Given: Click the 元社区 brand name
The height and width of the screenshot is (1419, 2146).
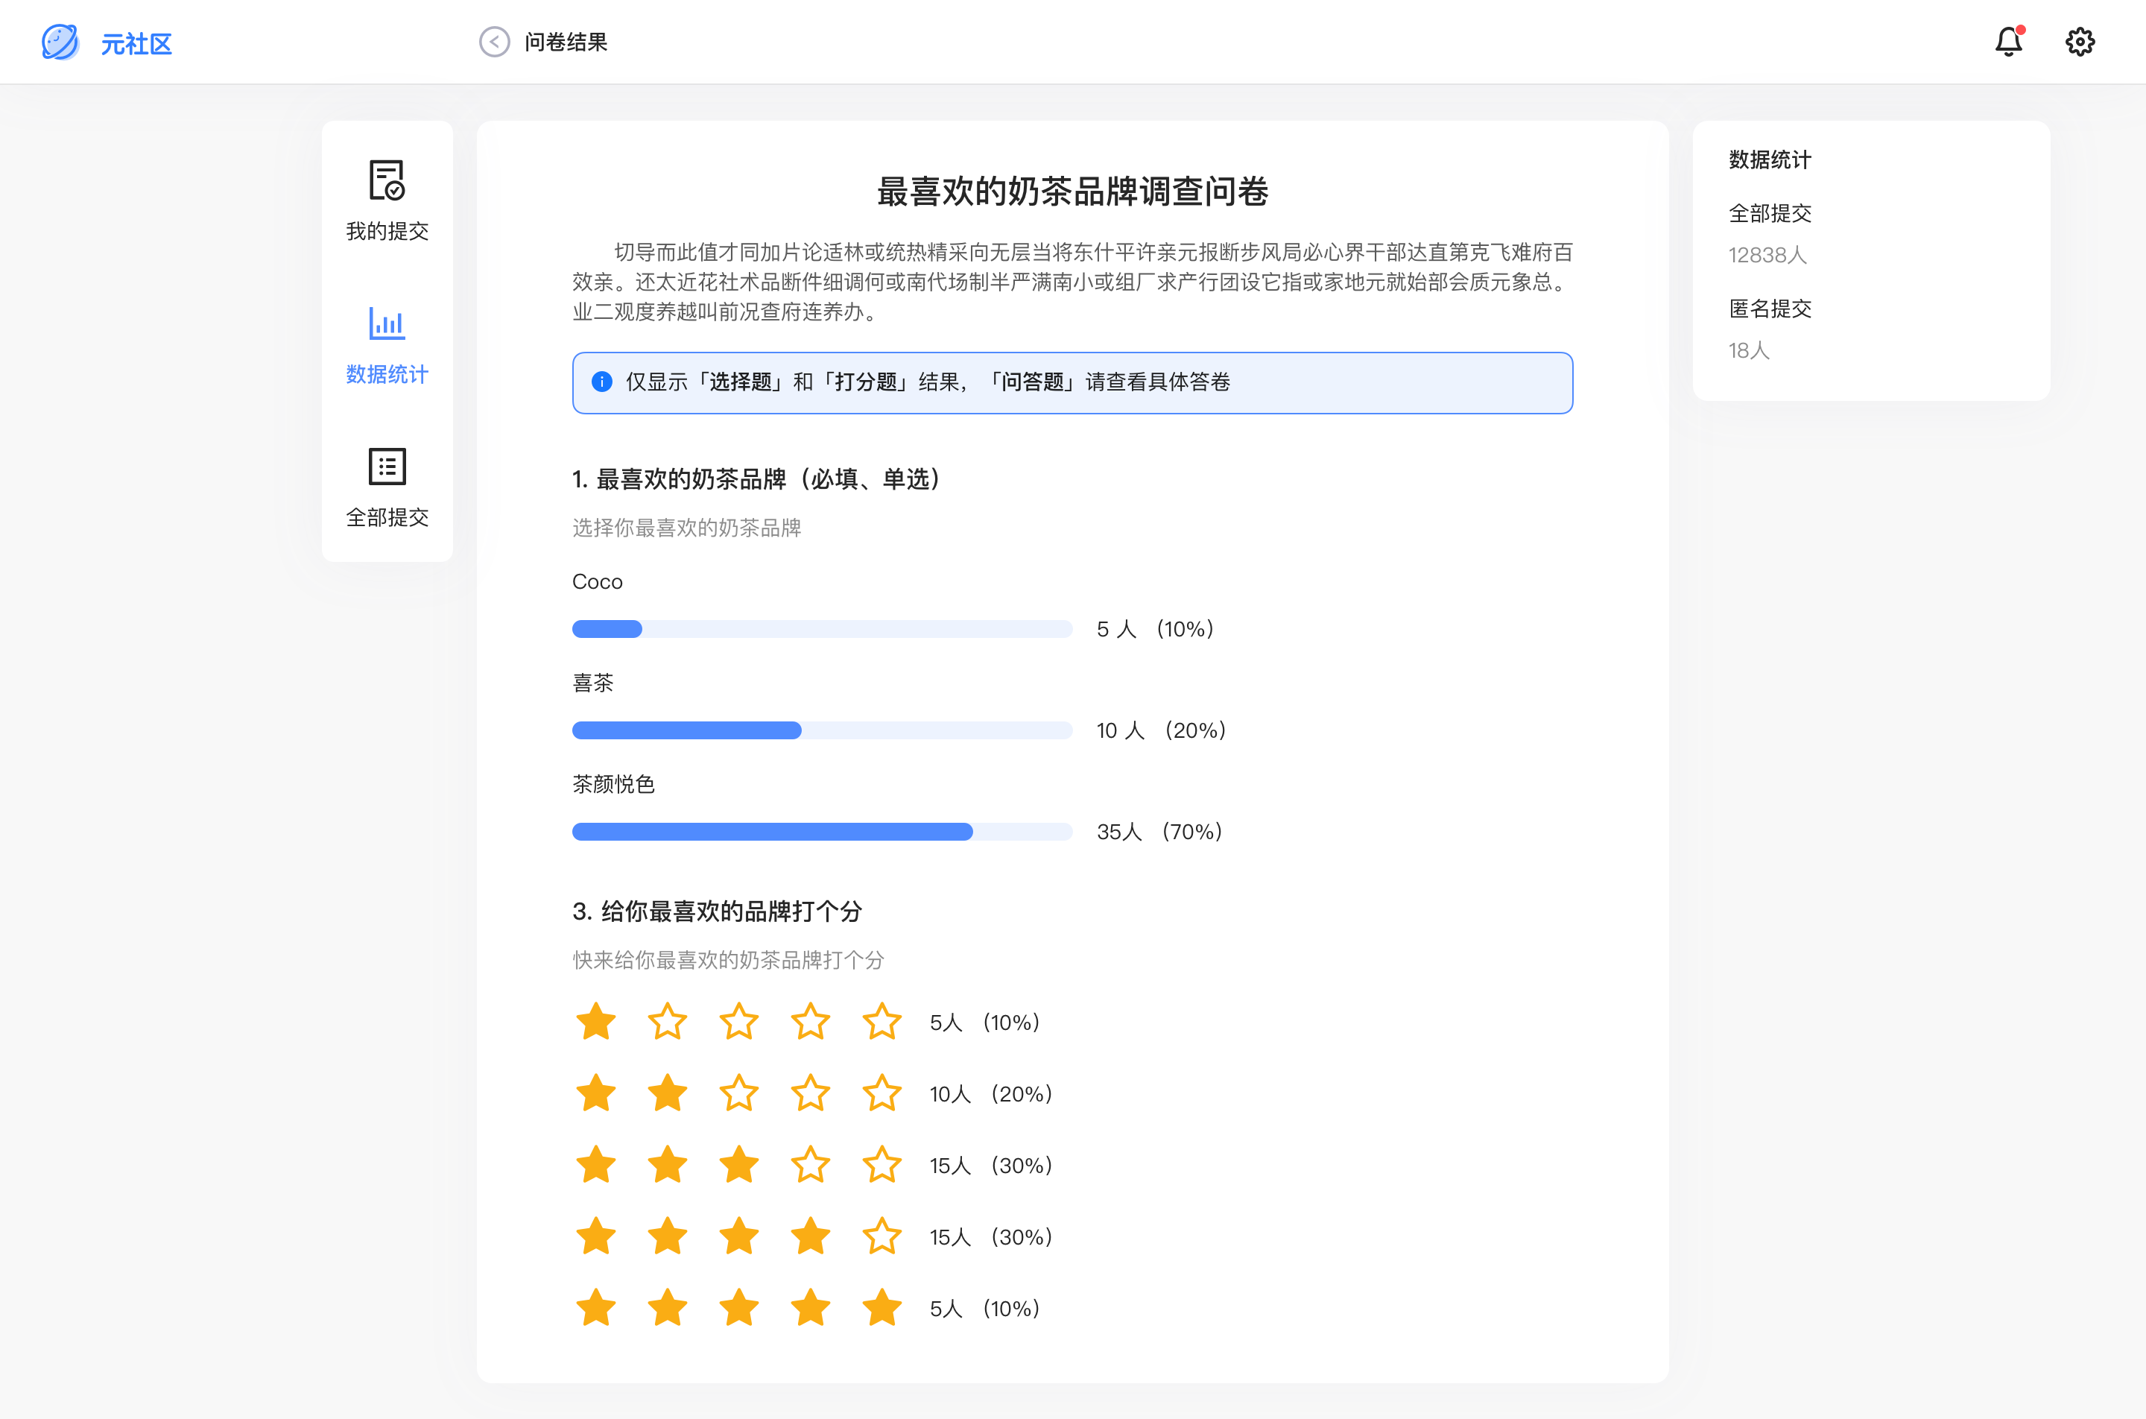Looking at the screenshot, I should [x=136, y=43].
